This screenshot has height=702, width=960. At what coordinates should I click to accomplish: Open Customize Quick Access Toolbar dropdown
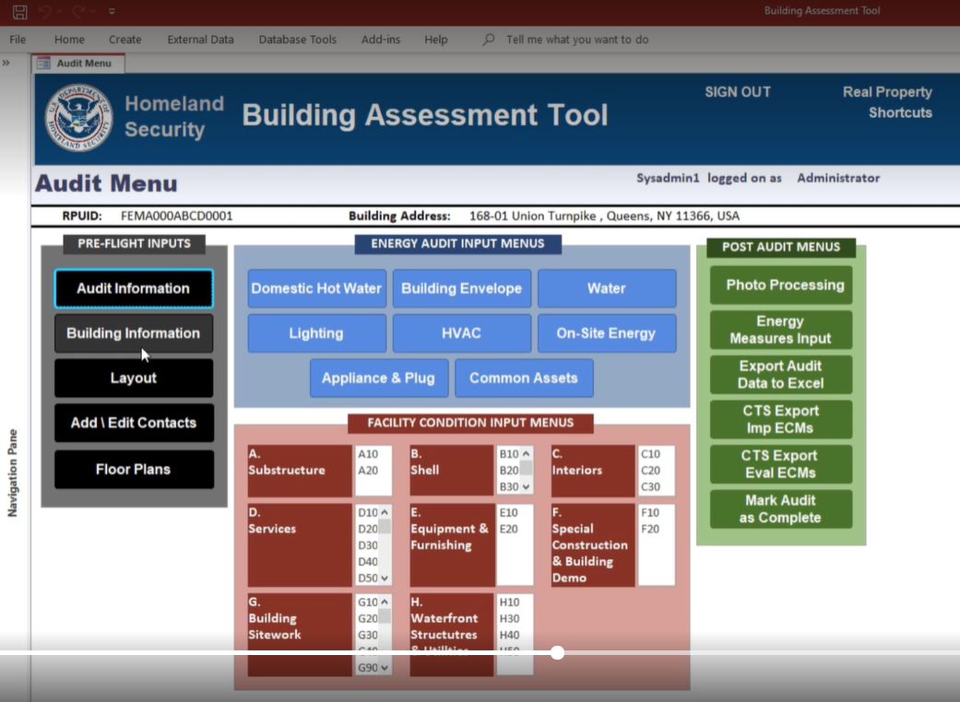pyautogui.click(x=112, y=11)
